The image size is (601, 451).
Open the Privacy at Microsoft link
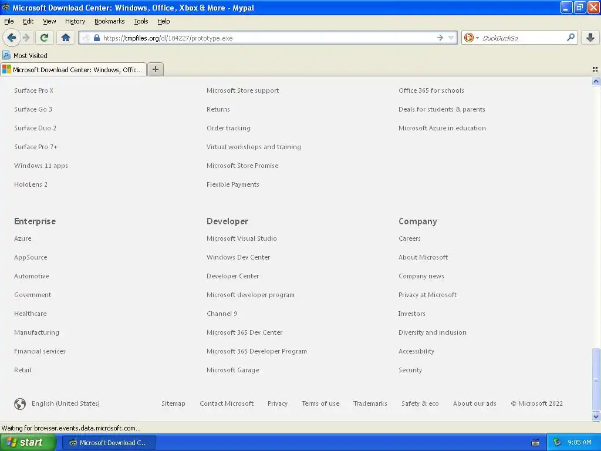tap(427, 295)
